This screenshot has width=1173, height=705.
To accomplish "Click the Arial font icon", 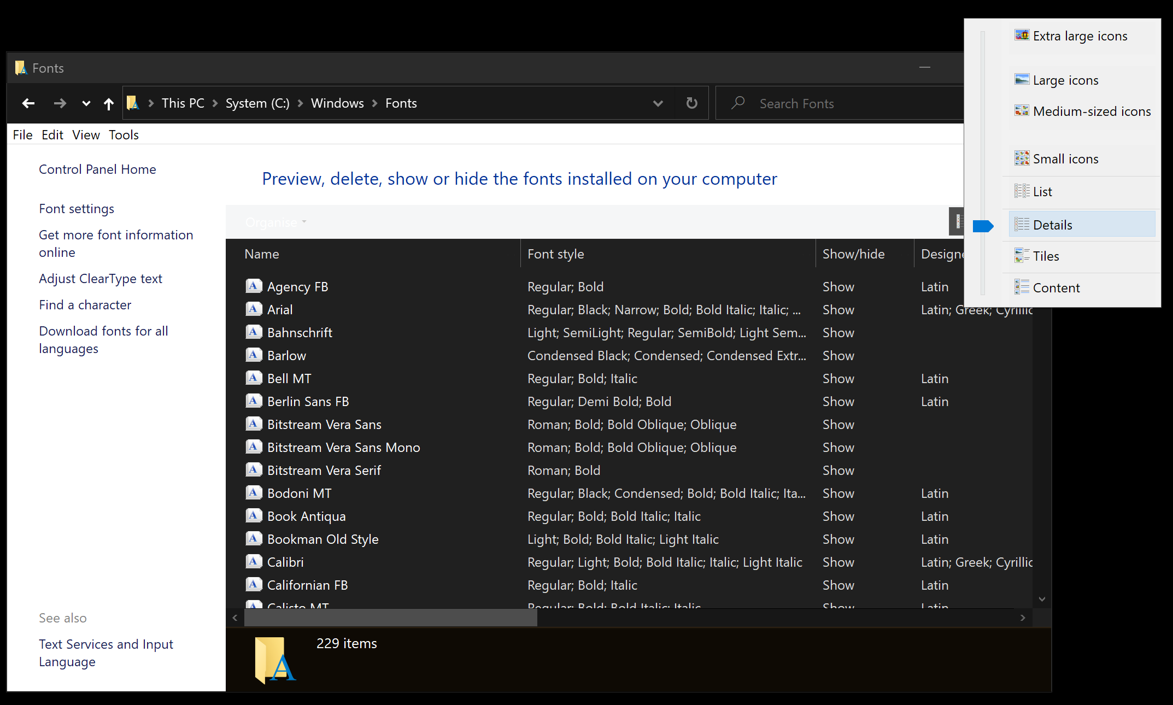I will click(253, 309).
